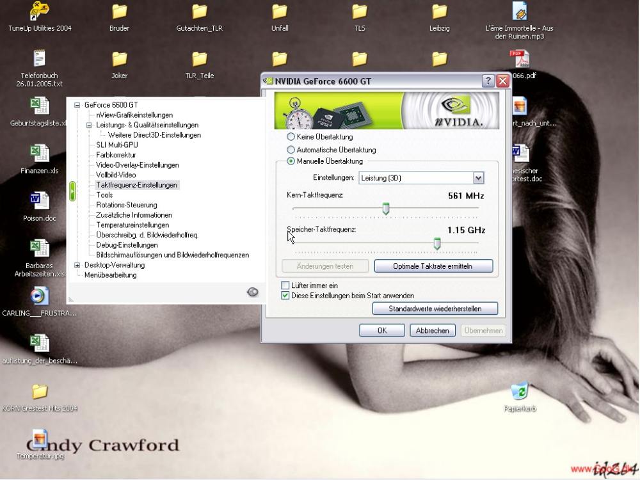This screenshot has width=640, height=480.
Task: Close the NVIDIA GeForce 6600 GT dialog
Action: click(x=503, y=81)
